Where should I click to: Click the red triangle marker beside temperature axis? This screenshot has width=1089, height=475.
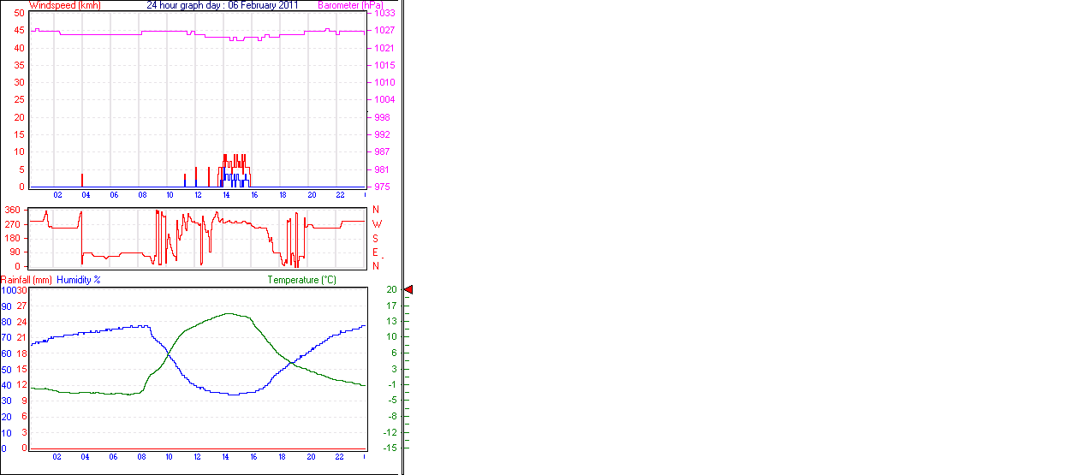(408, 290)
